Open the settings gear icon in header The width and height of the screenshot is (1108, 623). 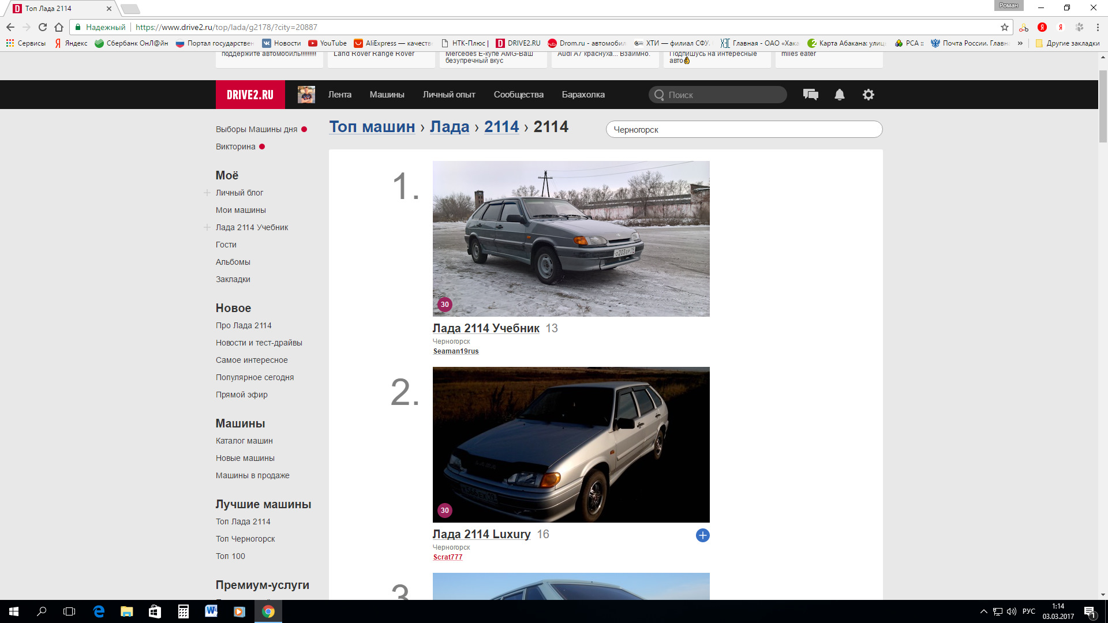click(869, 95)
